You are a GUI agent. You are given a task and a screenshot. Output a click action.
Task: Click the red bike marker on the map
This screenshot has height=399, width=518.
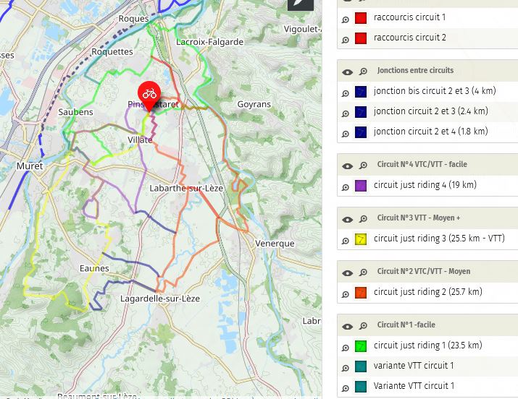149,94
